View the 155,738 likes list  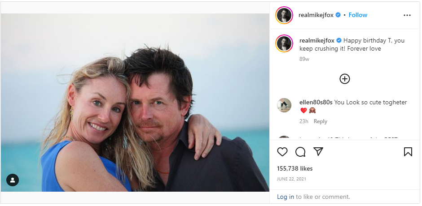295,168
